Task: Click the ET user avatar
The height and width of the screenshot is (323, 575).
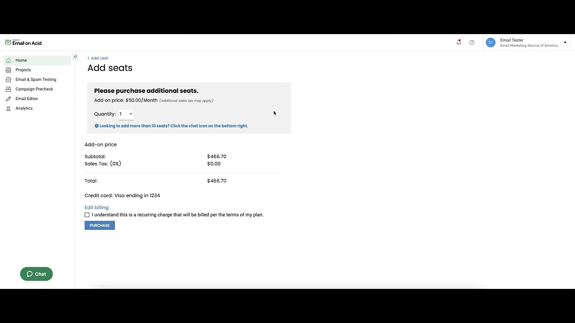Action: click(x=491, y=43)
